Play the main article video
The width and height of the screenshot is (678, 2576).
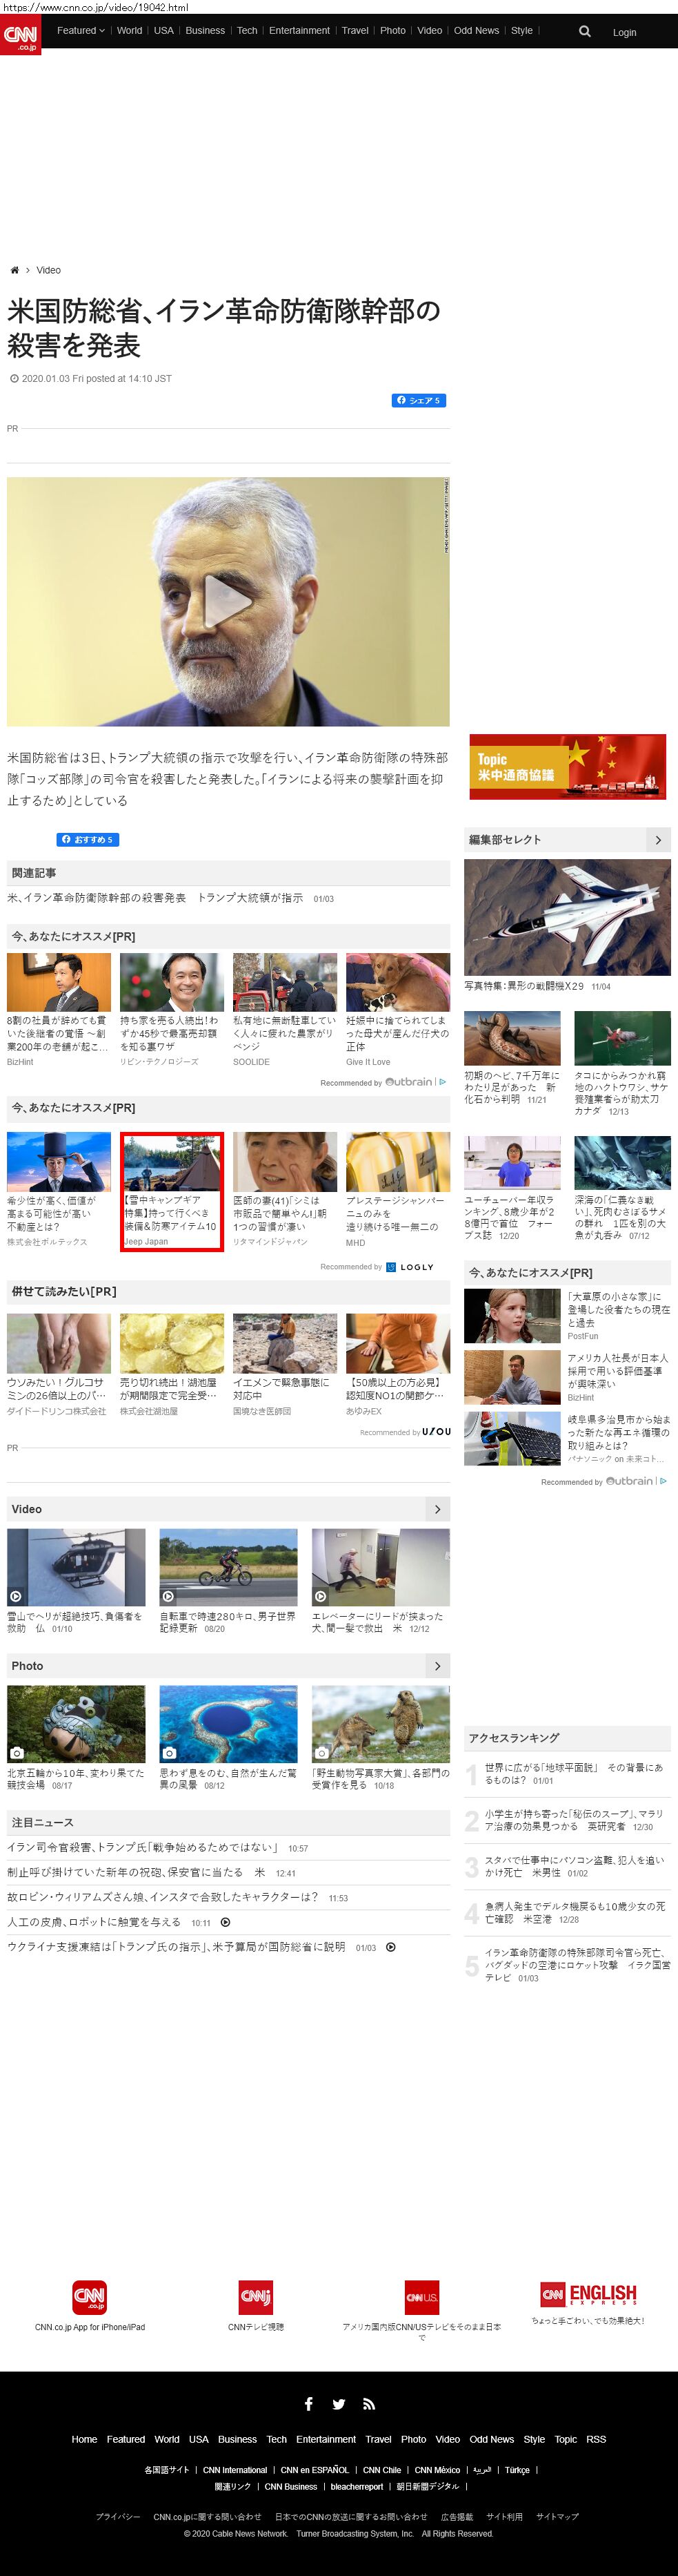[x=228, y=602]
